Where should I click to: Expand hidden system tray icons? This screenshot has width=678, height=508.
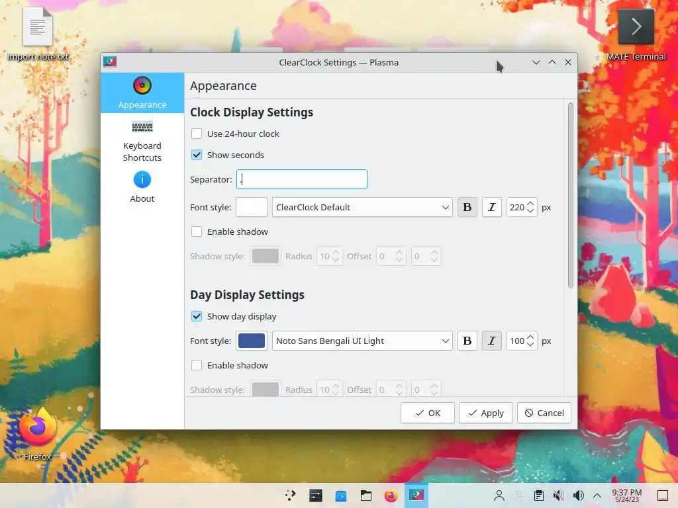[x=597, y=495]
